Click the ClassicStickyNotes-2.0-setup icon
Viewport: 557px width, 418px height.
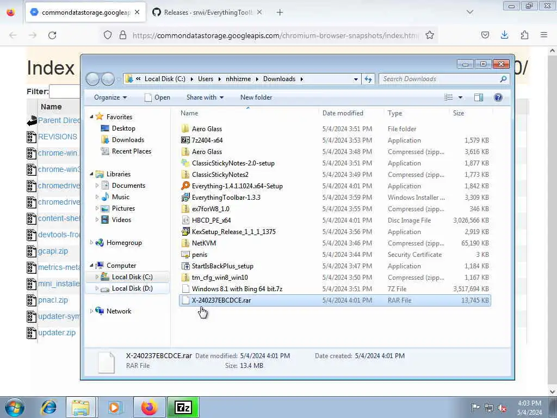click(x=185, y=163)
